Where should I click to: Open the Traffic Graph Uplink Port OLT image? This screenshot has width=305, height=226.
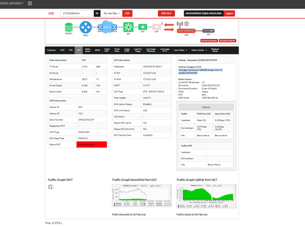pos(206,196)
